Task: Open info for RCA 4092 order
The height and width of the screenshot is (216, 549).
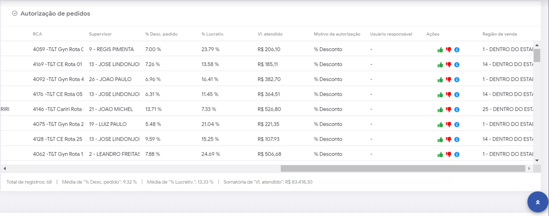Action: [457, 79]
